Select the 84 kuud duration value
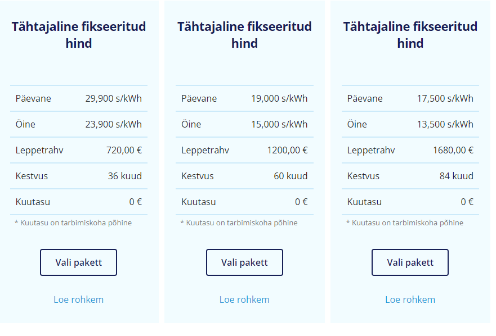Screen dimensions: 496x336 click(x=456, y=176)
